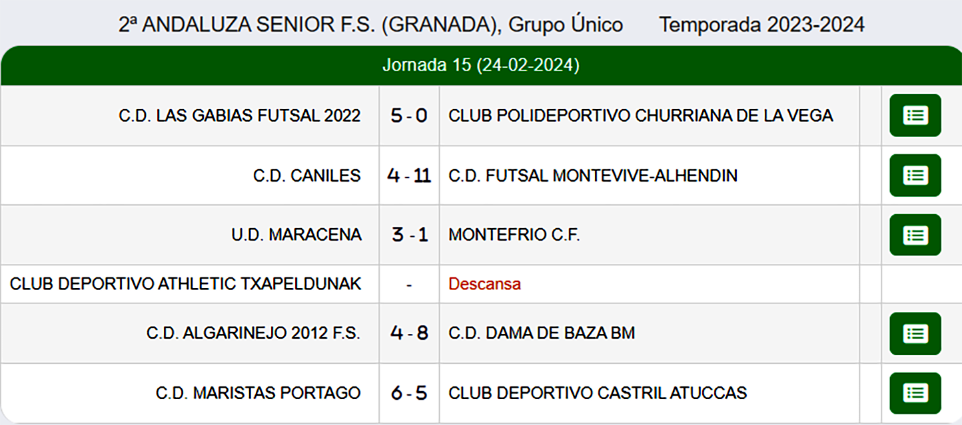Select C.D. Dama de Baza BM

pos(542,333)
